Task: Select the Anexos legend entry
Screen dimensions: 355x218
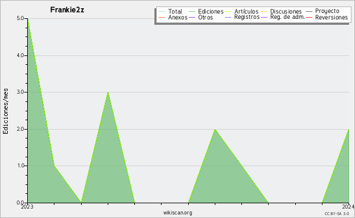Action: pyautogui.click(x=173, y=17)
